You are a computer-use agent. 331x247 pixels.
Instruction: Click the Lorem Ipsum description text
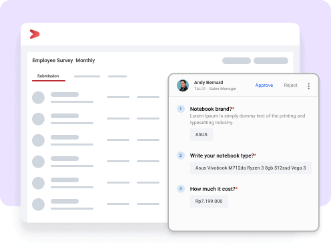248,119
